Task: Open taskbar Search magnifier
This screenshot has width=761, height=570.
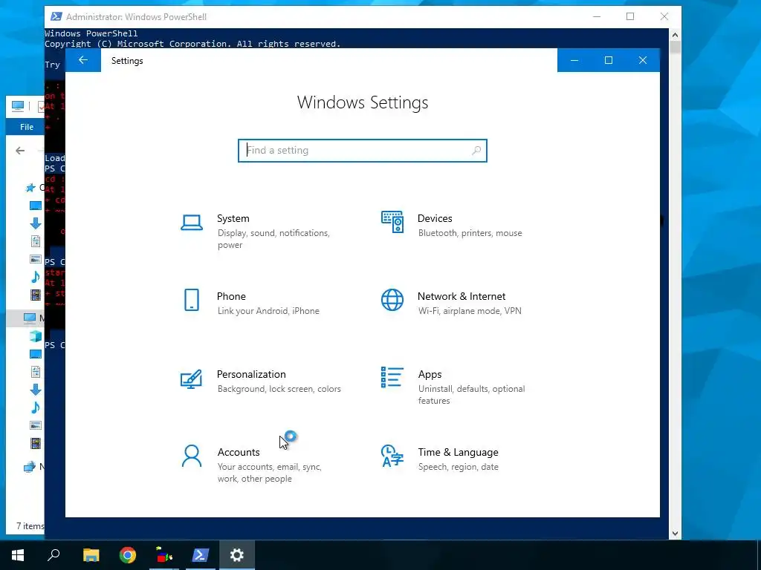Action: (54, 555)
